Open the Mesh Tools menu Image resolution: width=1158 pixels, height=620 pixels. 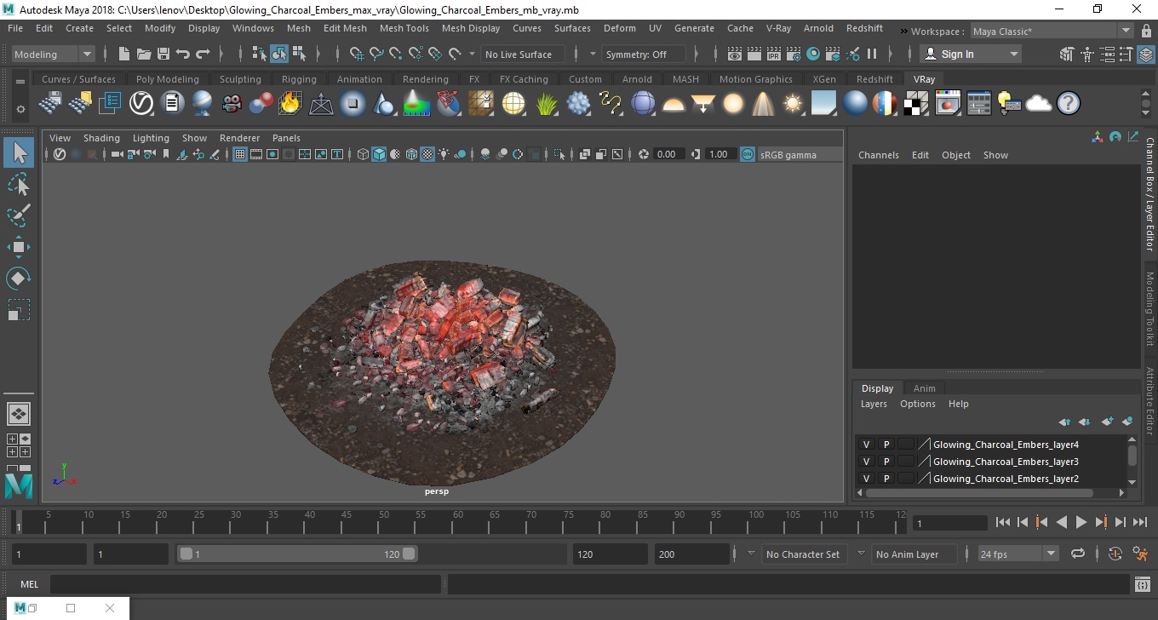point(404,28)
